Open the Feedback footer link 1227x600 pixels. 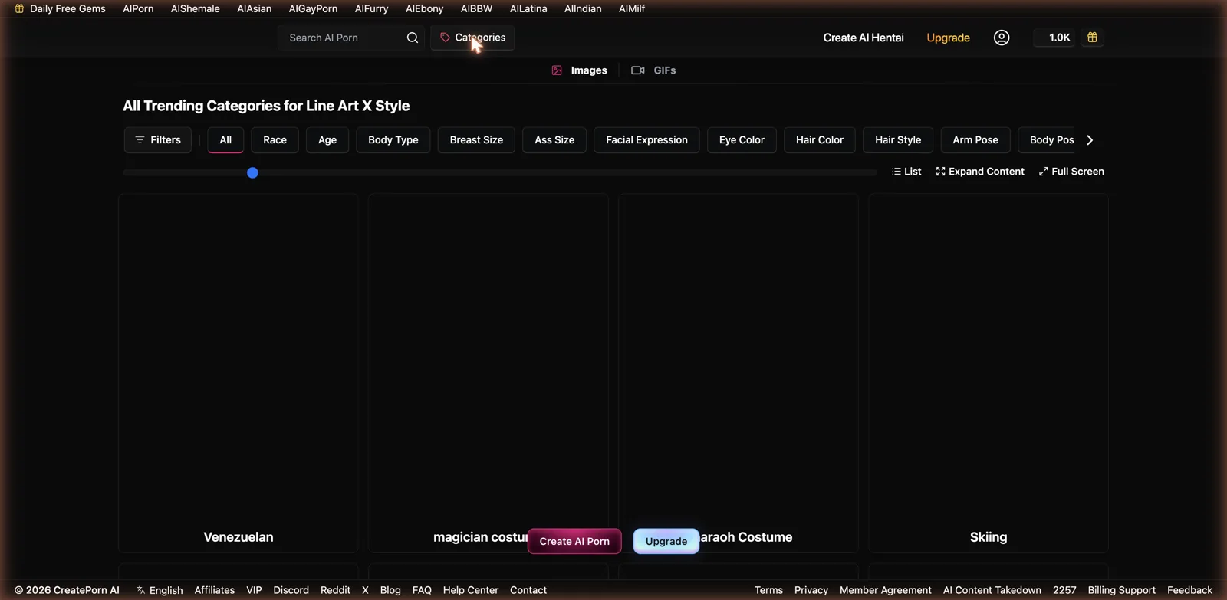(1189, 590)
